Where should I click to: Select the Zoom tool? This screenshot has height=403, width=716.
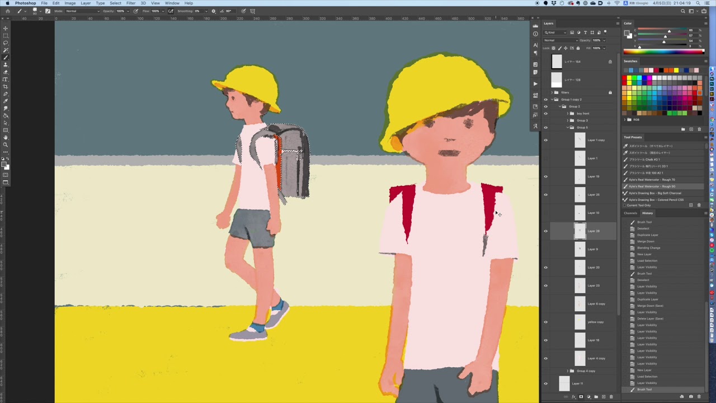click(6, 145)
